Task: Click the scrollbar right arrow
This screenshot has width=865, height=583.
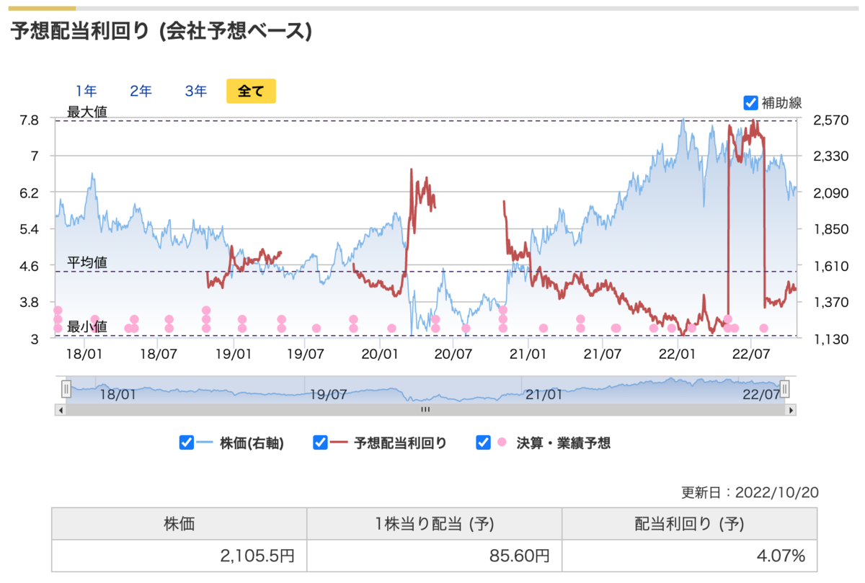Action: (x=791, y=409)
